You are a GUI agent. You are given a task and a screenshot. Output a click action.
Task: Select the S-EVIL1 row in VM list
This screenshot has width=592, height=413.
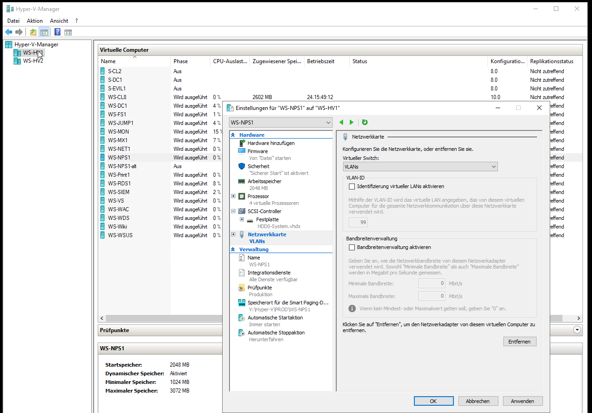[340, 89]
